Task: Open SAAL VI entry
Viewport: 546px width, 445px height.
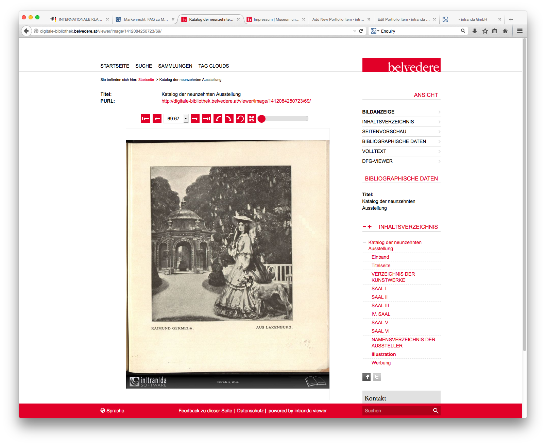Action: 380,331
